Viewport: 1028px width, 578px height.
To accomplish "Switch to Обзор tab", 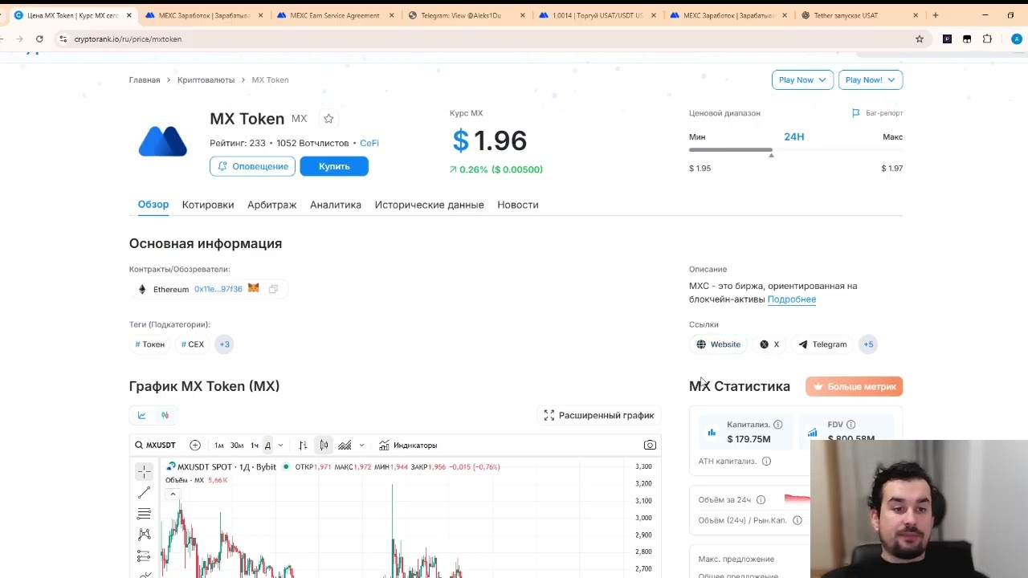I will 153,205.
